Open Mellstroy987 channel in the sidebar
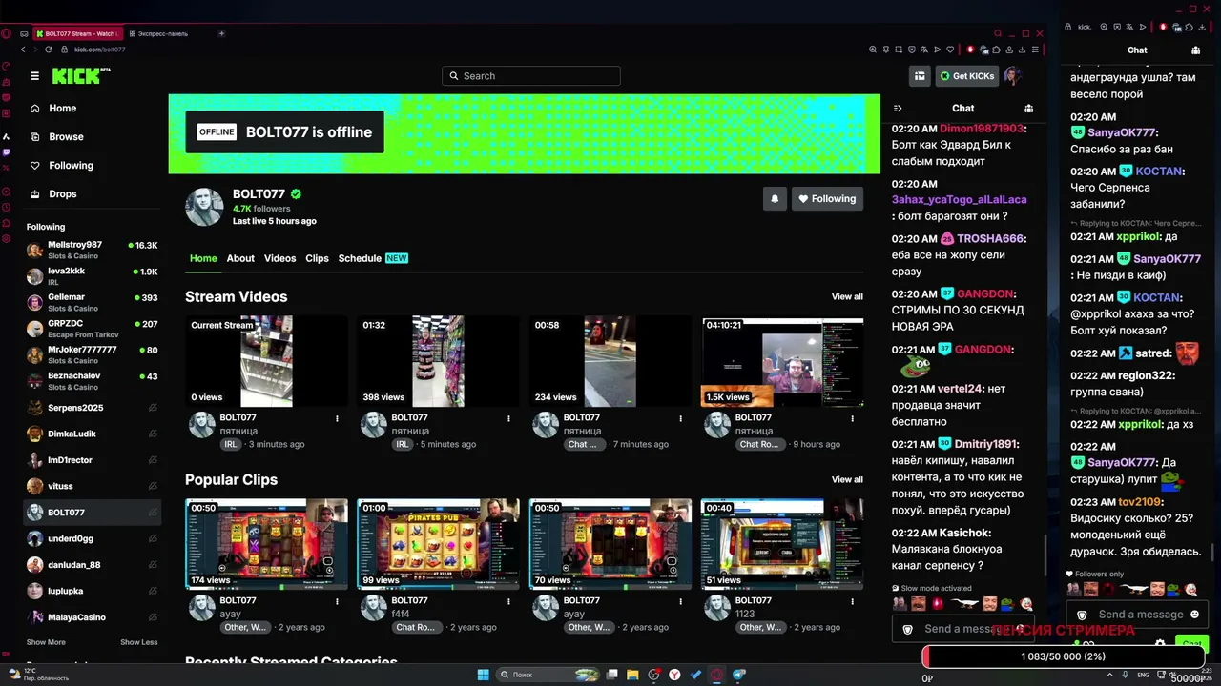This screenshot has height=686, width=1221. [x=93, y=251]
